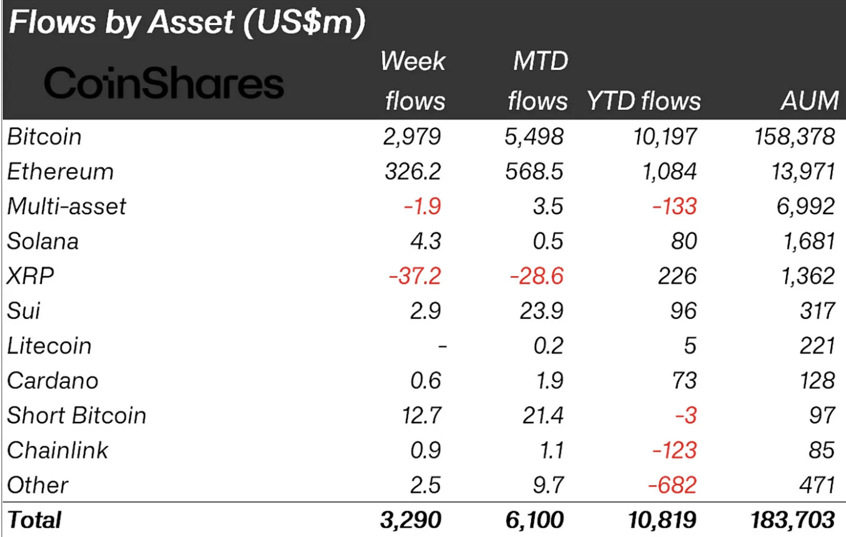Click the Flows by Asset title
The height and width of the screenshot is (537, 846).
(x=186, y=24)
